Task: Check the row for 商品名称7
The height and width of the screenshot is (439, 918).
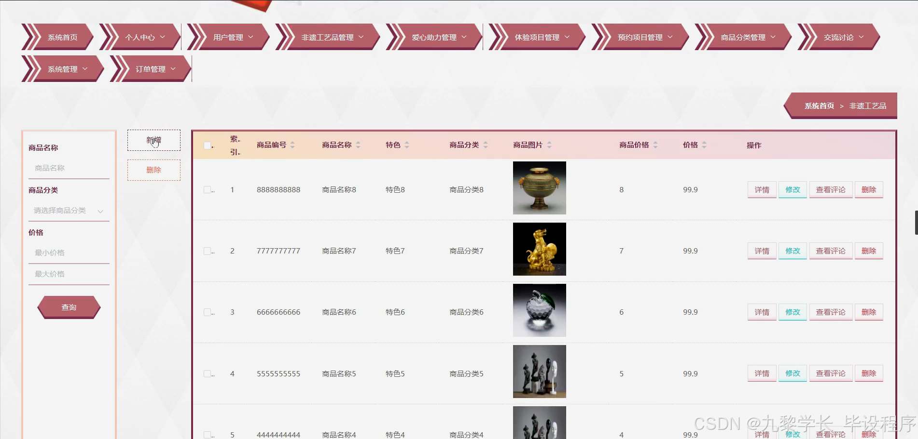Action: point(207,251)
